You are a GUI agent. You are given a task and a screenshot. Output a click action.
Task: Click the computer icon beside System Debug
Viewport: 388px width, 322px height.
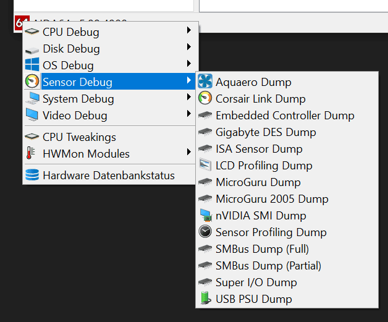[x=32, y=98]
